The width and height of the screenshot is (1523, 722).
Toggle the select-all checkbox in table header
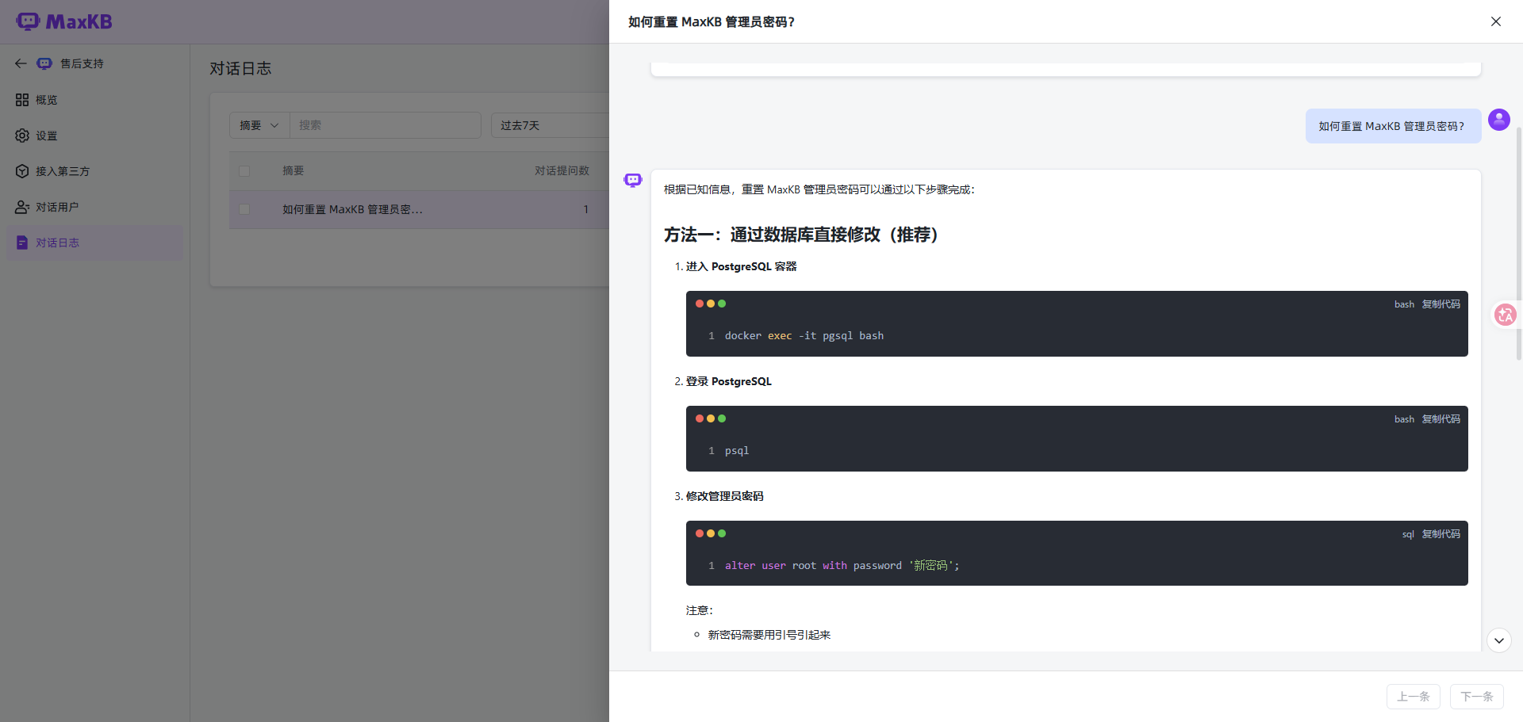pos(244,171)
